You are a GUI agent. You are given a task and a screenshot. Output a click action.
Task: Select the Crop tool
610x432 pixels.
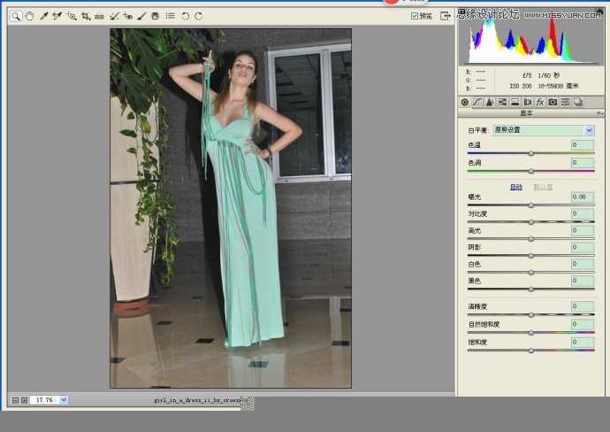pyautogui.click(x=86, y=16)
